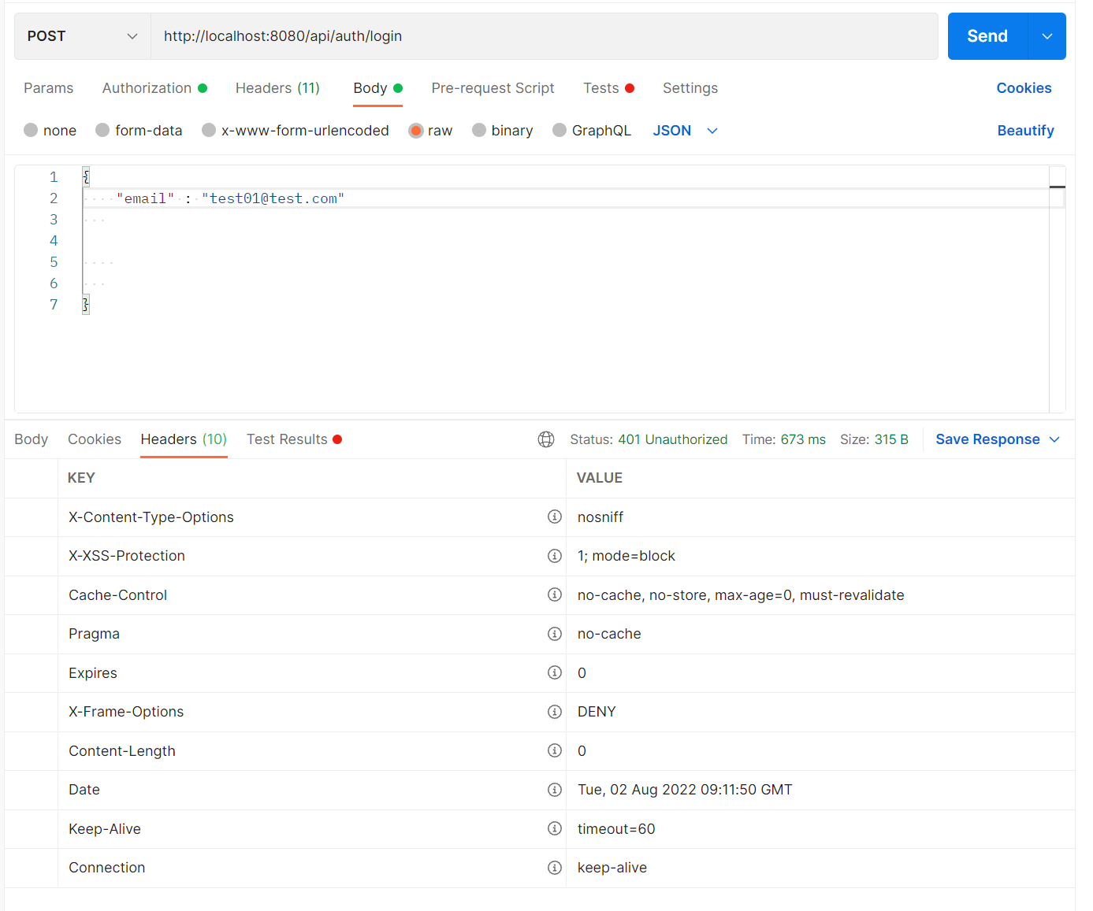Open the request Settings tab

coord(690,88)
